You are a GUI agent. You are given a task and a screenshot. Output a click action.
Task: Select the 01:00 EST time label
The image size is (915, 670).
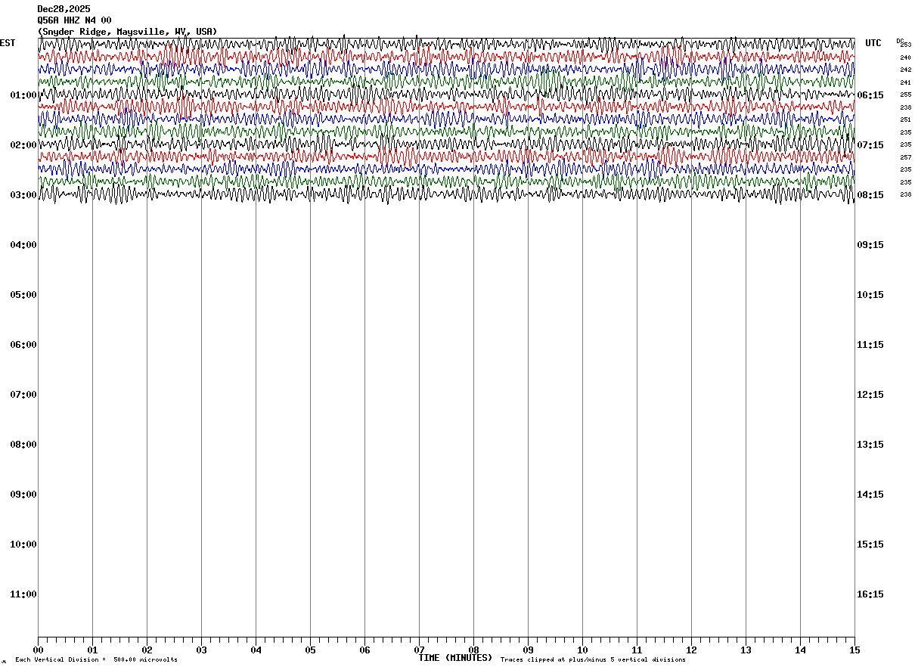point(23,95)
